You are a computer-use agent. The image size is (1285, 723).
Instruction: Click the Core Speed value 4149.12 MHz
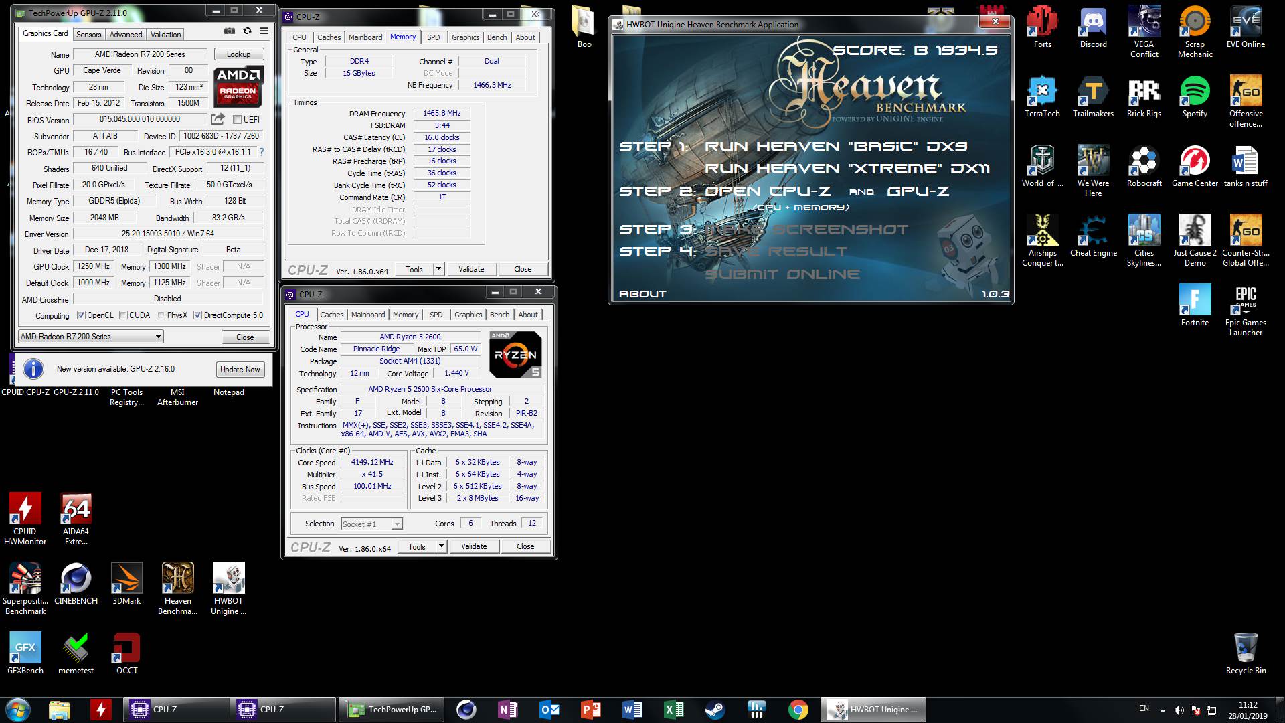click(x=372, y=462)
